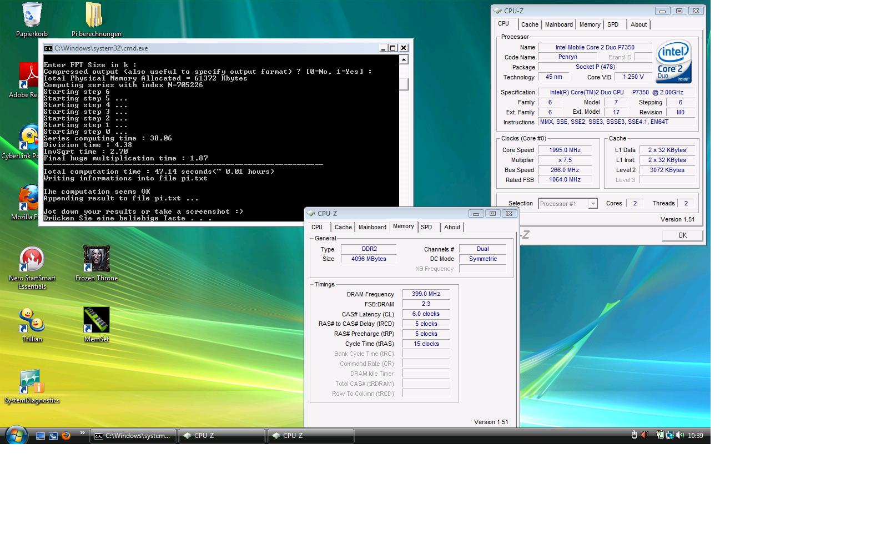Click the network connection tray icon
The height and width of the screenshot is (554, 886).
[670, 435]
